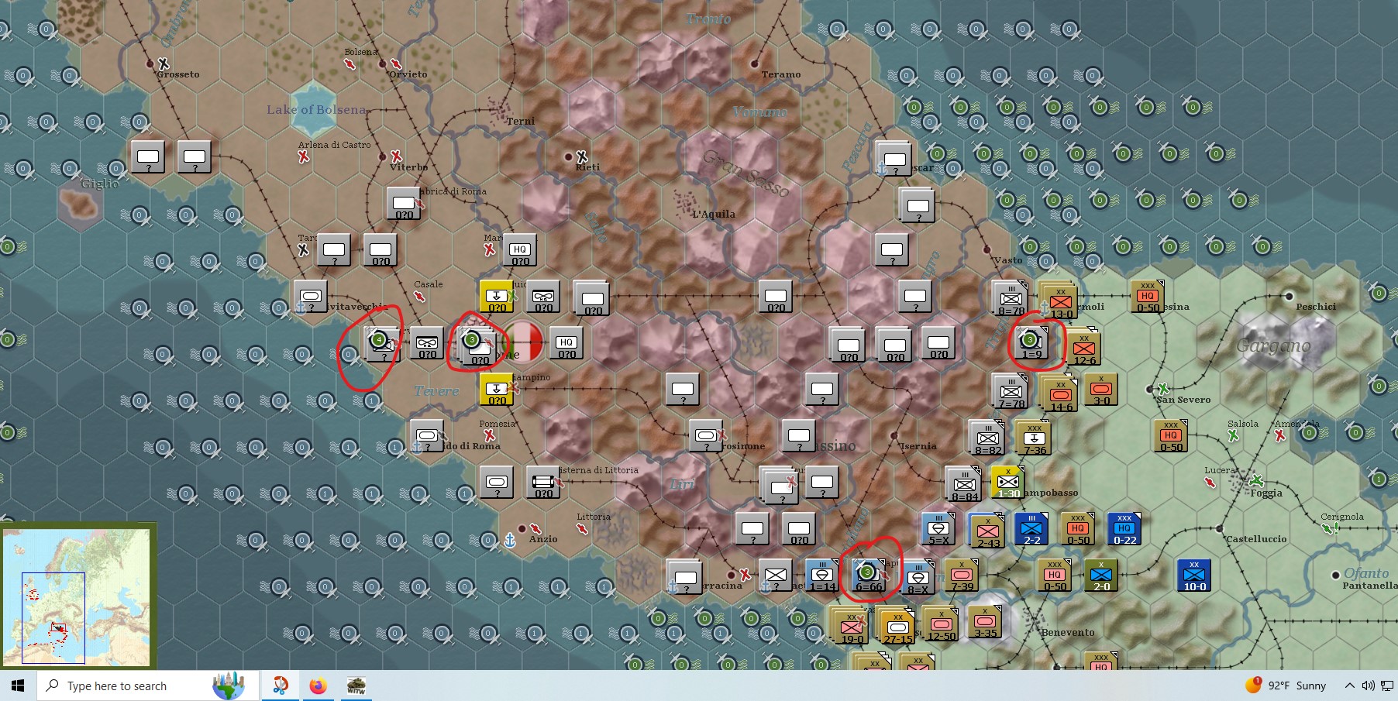
Task: Select the yellow airborne unit at Ciampino
Action: pyautogui.click(x=497, y=389)
